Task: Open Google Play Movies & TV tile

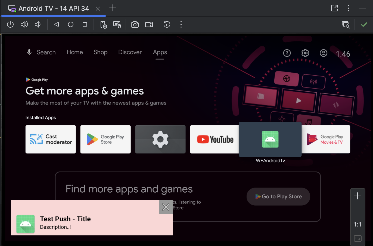Action: click(x=326, y=139)
